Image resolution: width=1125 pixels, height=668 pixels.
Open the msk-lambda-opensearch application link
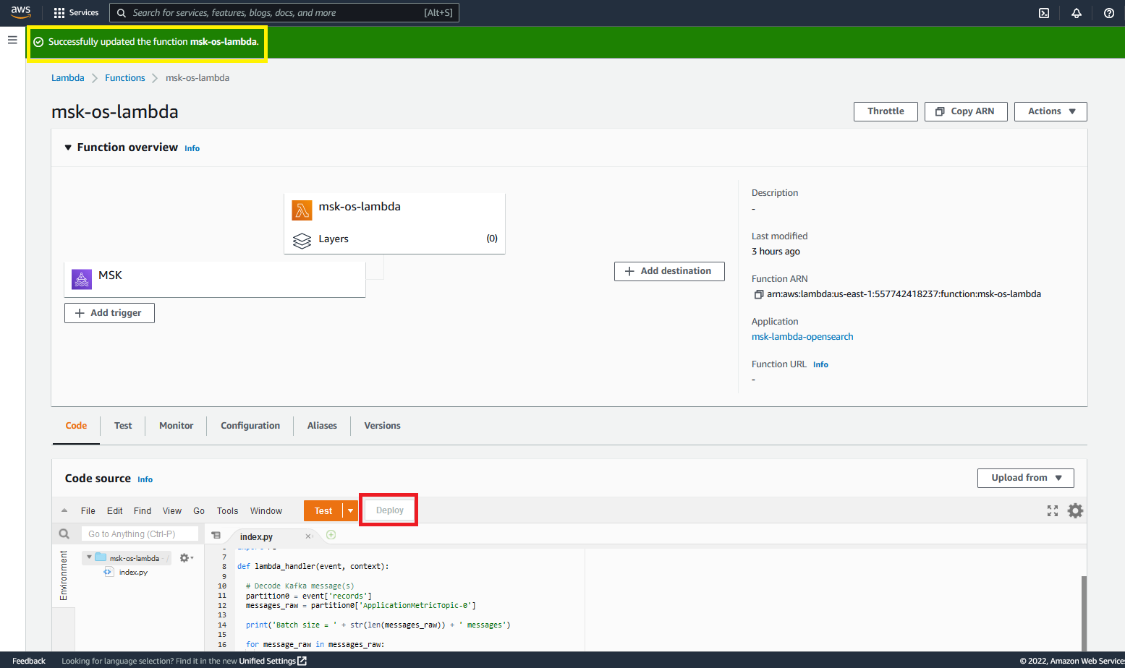[x=802, y=337]
